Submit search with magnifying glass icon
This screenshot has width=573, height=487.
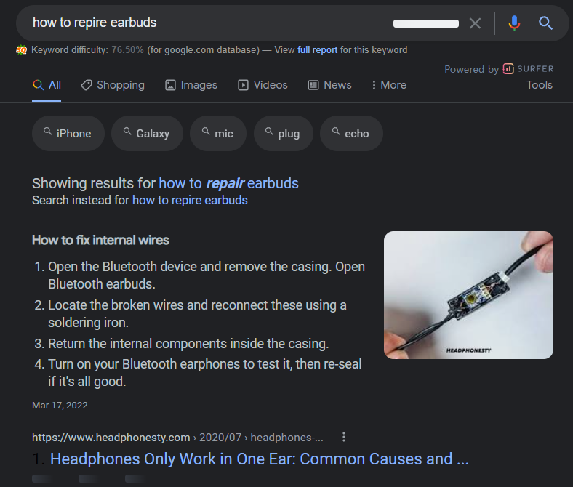[x=545, y=23]
